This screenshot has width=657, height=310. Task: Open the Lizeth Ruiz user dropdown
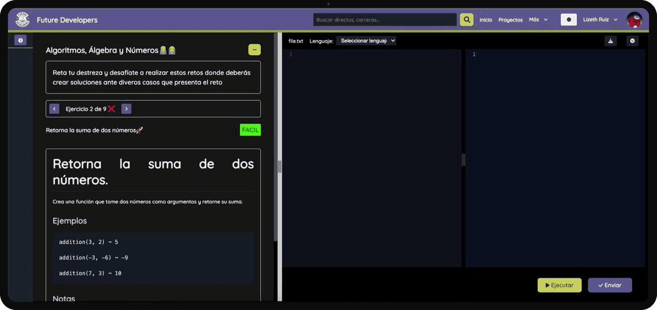600,20
